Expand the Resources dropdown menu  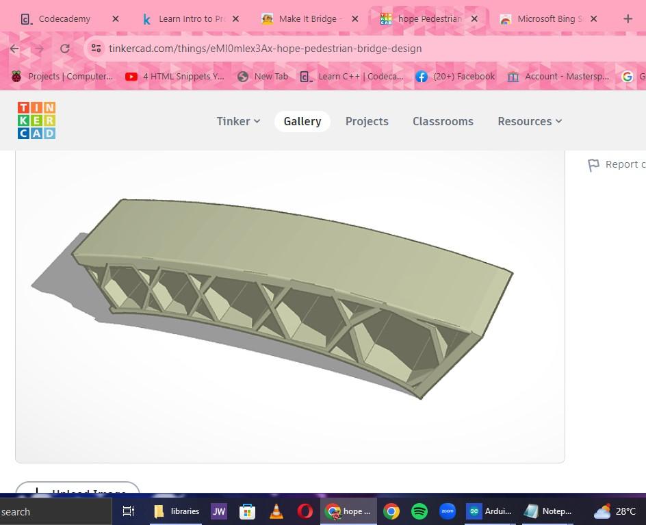pyautogui.click(x=530, y=121)
